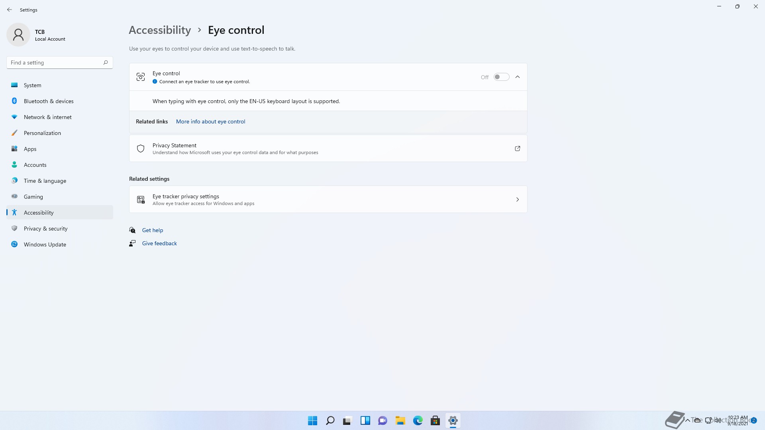This screenshot has width=765, height=430.
Task: Click the Accessibility breadcrumb heading
Action: pyautogui.click(x=160, y=30)
